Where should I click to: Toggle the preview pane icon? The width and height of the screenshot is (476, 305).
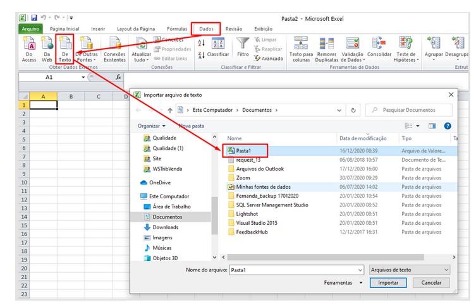pos(432,126)
